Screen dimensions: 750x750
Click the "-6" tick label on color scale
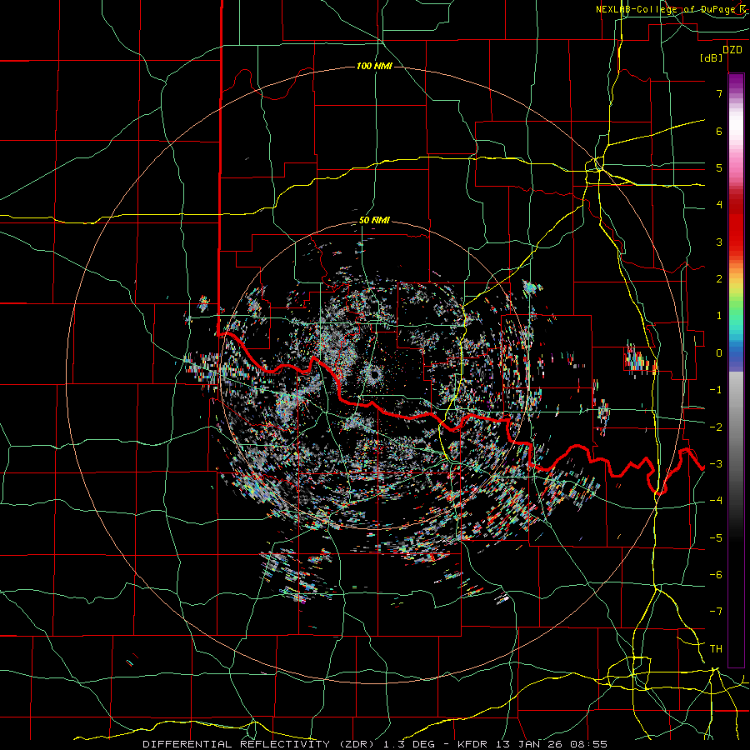(x=716, y=575)
